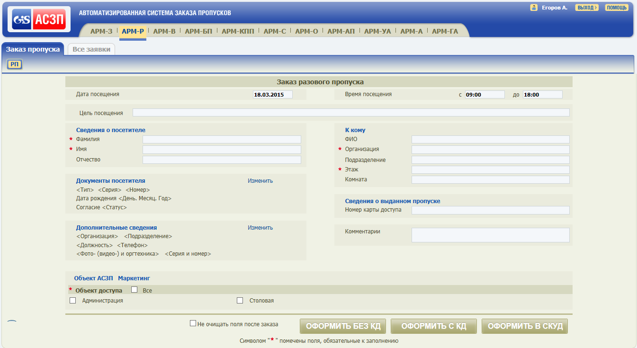Switch to the АРМ-В tab
The image size is (637, 348).
164,31
